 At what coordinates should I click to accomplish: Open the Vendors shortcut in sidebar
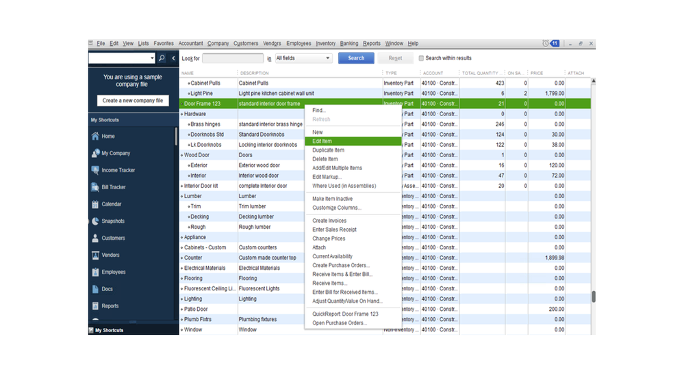[x=110, y=255]
